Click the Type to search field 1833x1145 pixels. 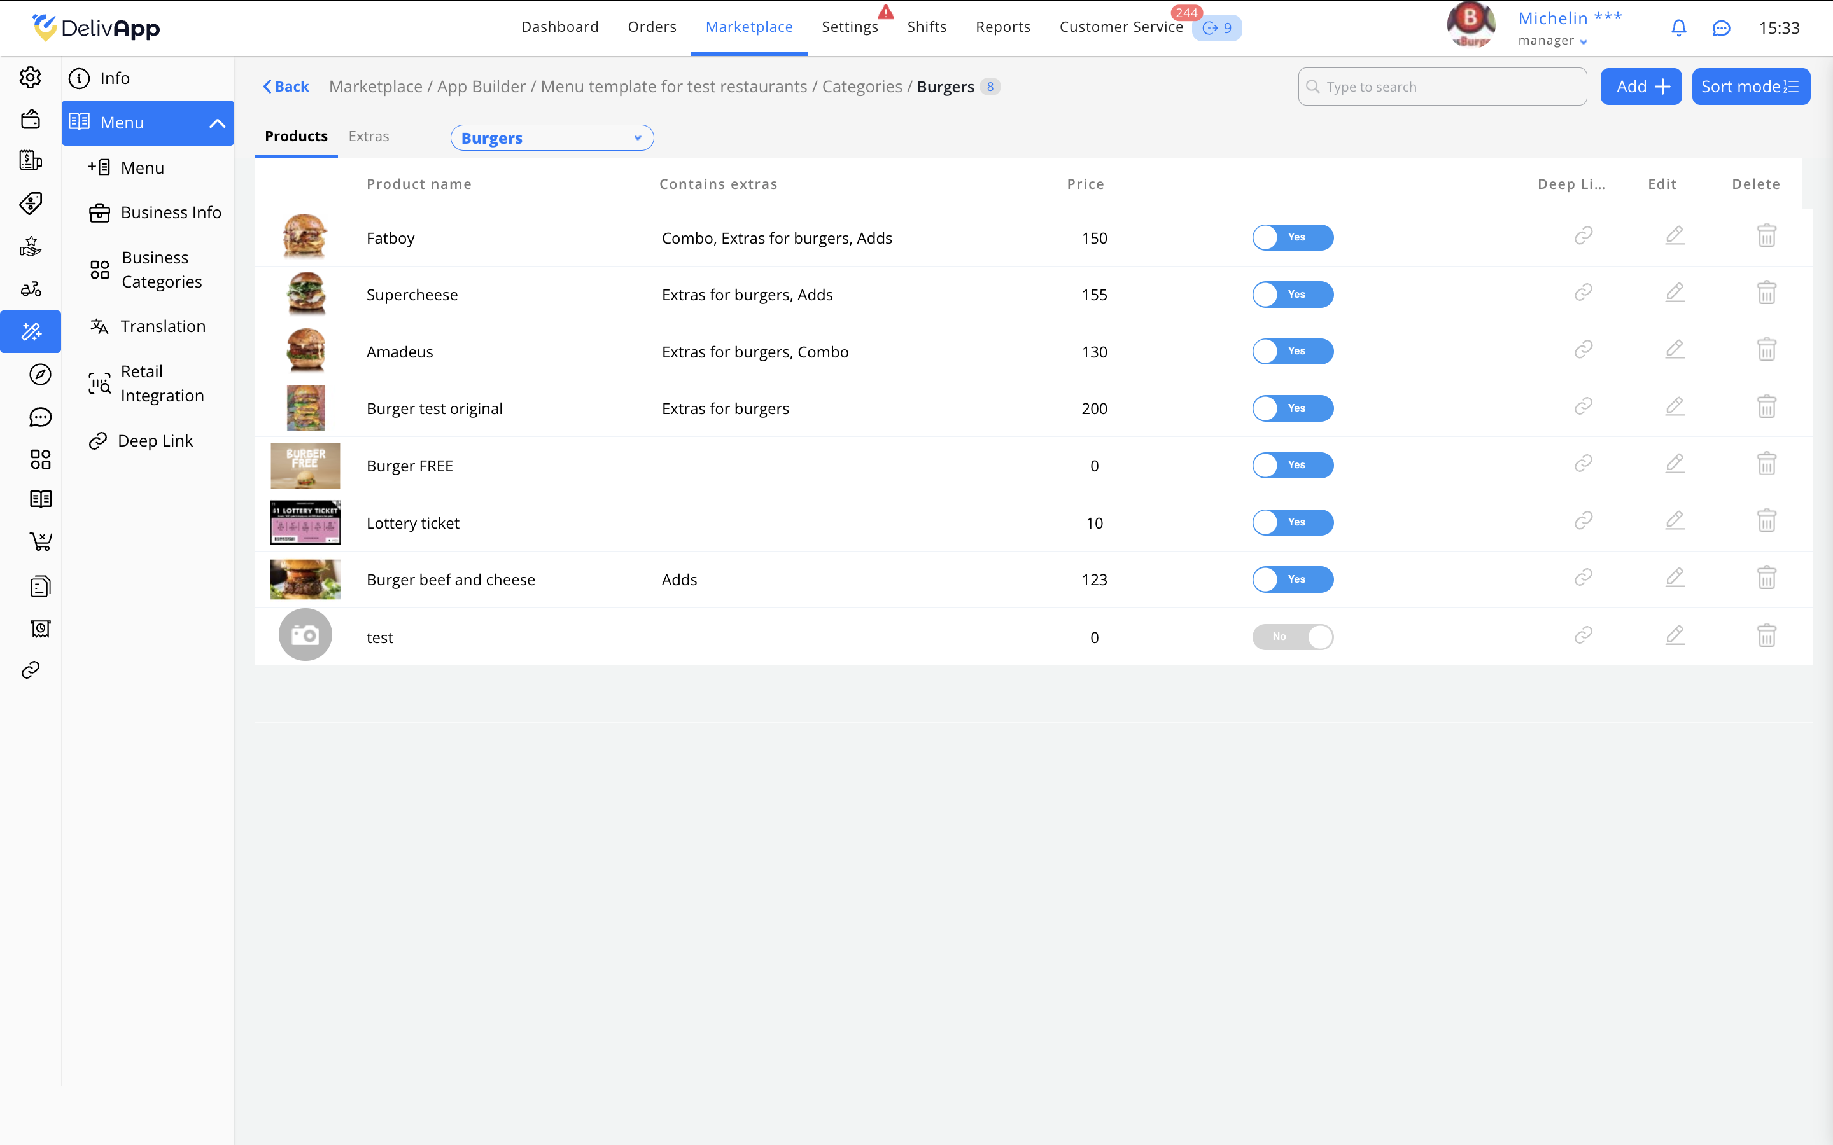click(1442, 87)
